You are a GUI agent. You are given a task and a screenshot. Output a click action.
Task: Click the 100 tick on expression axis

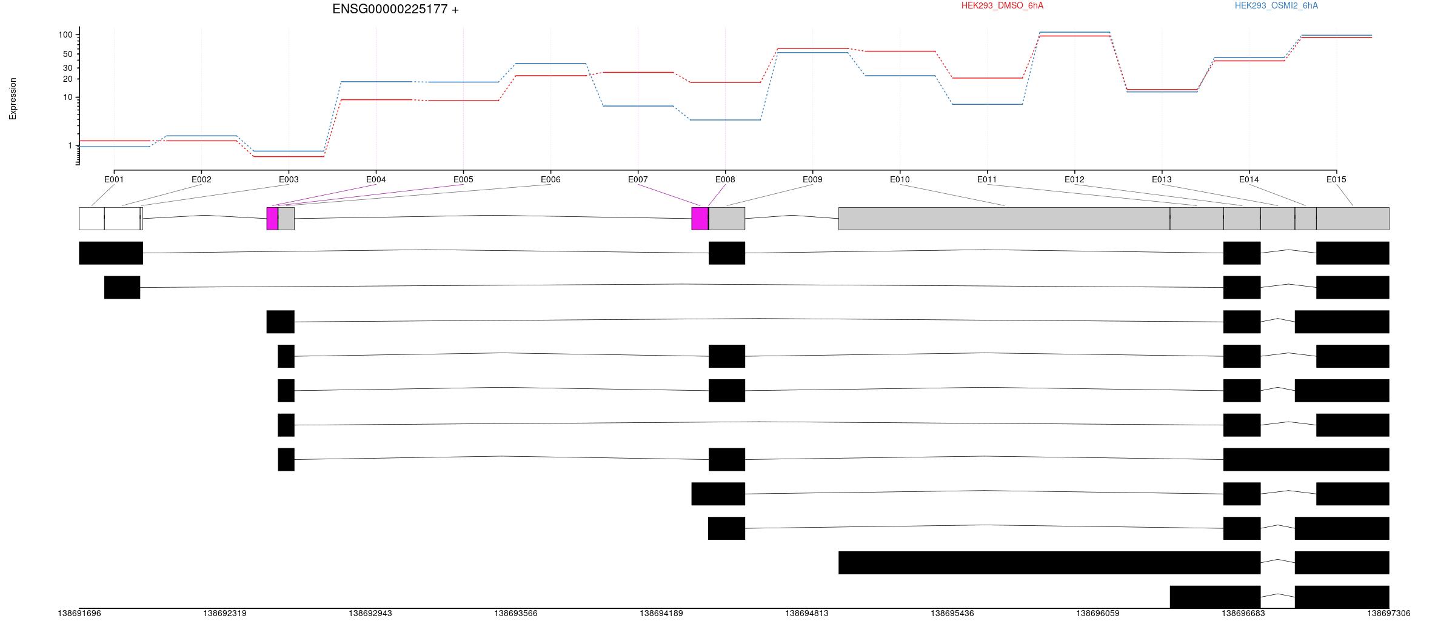point(65,35)
